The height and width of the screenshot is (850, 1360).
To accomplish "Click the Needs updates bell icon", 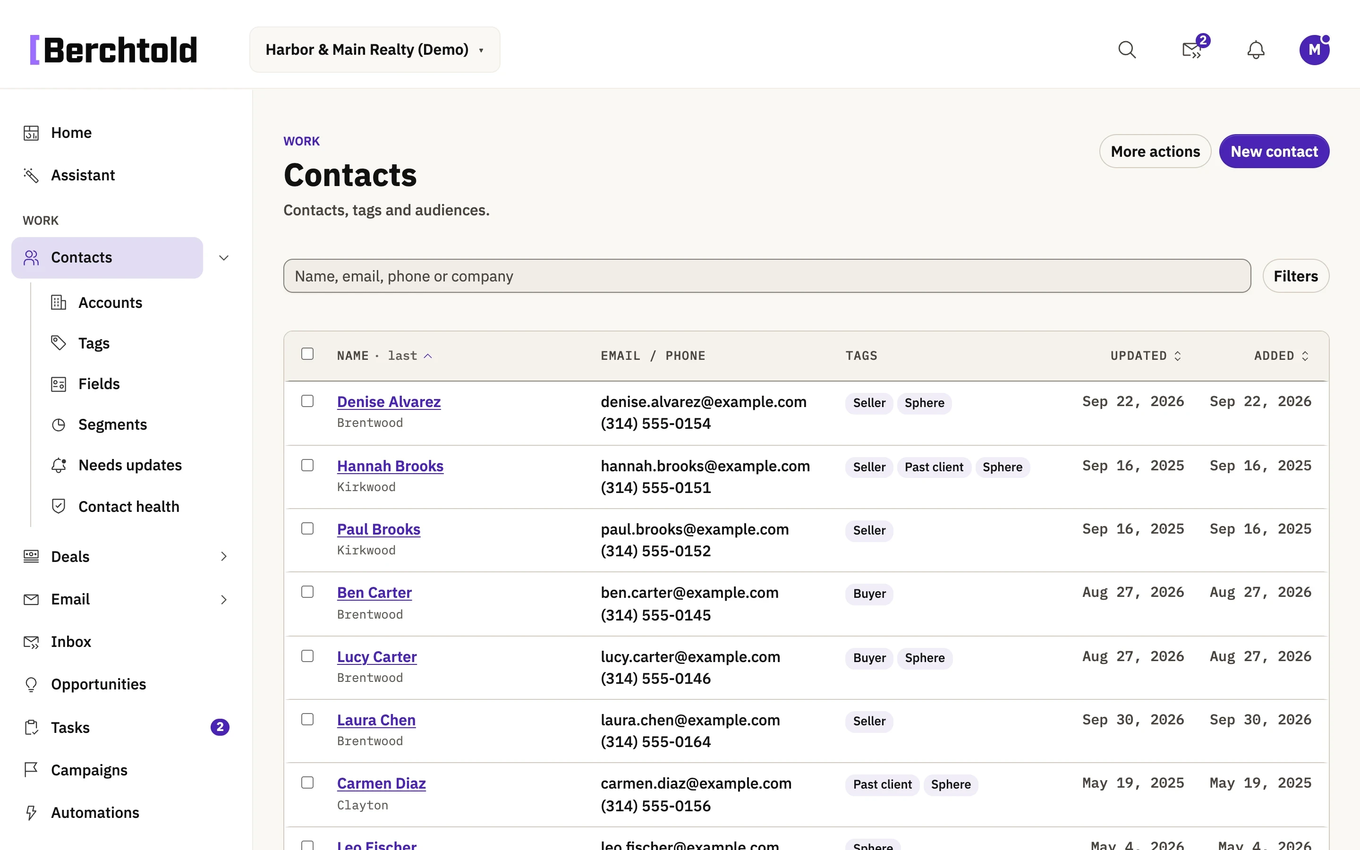I will [59, 466].
